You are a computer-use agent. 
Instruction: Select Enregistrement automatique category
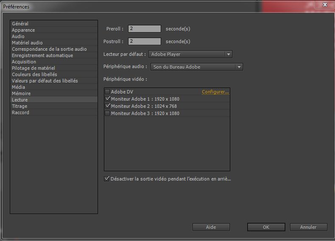[x=53, y=55]
